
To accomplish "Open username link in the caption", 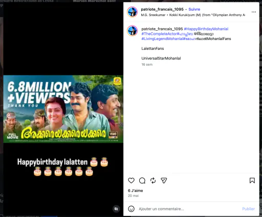I will 162,29.
